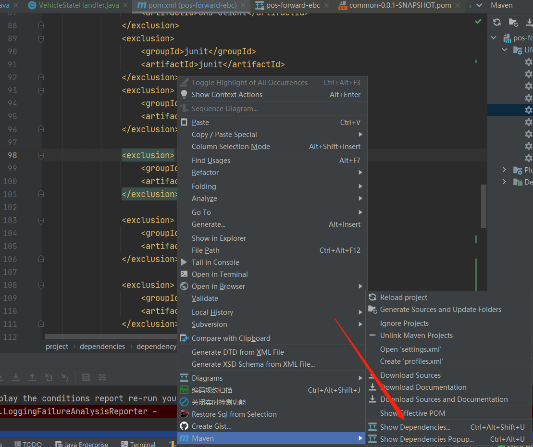Click the Generate Sources and Update Folders icon
Image resolution: width=533 pixels, height=447 pixels.
(513, 22)
